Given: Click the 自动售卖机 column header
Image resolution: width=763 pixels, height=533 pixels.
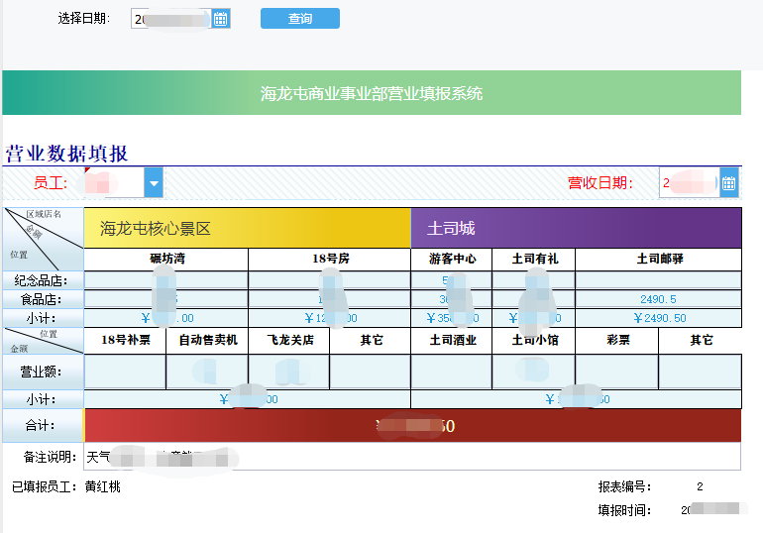Looking at the screenshot, I should [207, 340].
